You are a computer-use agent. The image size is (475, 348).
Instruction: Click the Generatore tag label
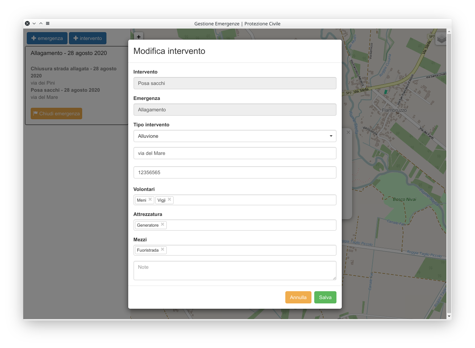[147, 225]
